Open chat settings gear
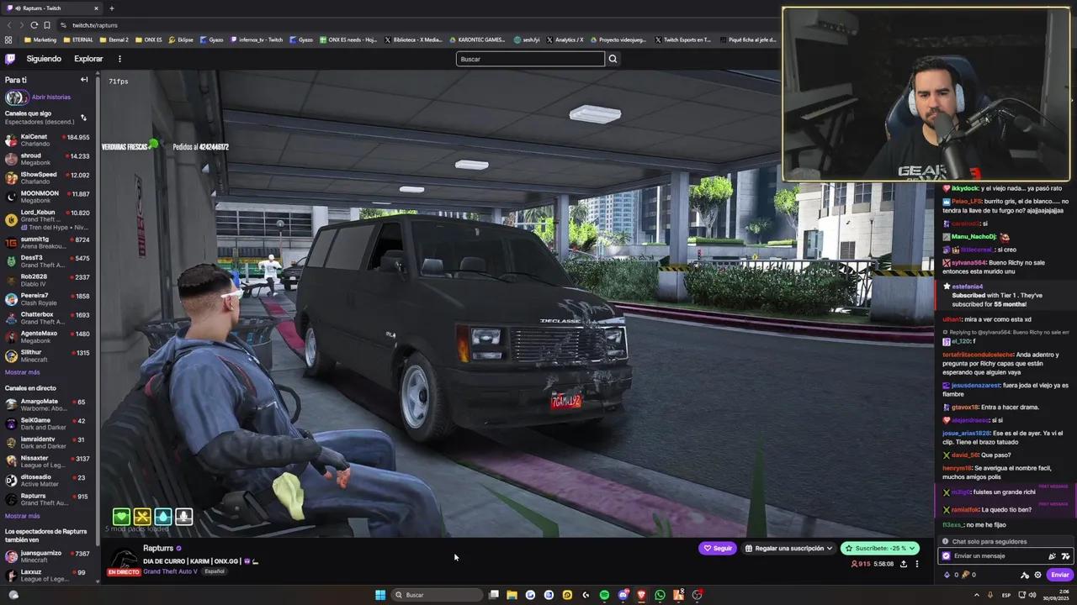The width and height of the screenshot is (1077, 605). pyautogui.click(x=1037, y=575)
